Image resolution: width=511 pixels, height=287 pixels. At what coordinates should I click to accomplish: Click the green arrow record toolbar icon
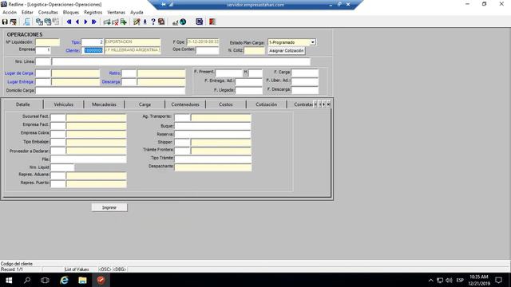point(124,22)
